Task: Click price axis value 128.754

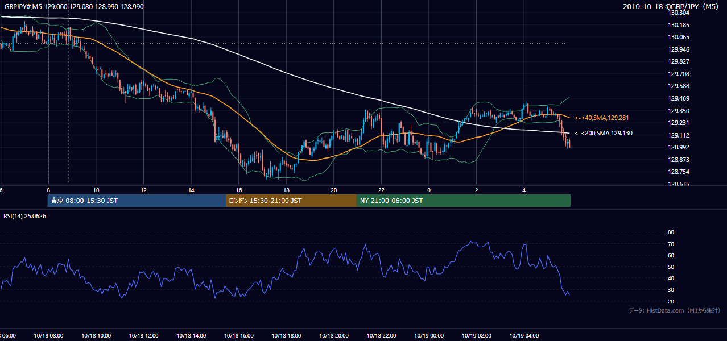Action: tap(679, 172)
